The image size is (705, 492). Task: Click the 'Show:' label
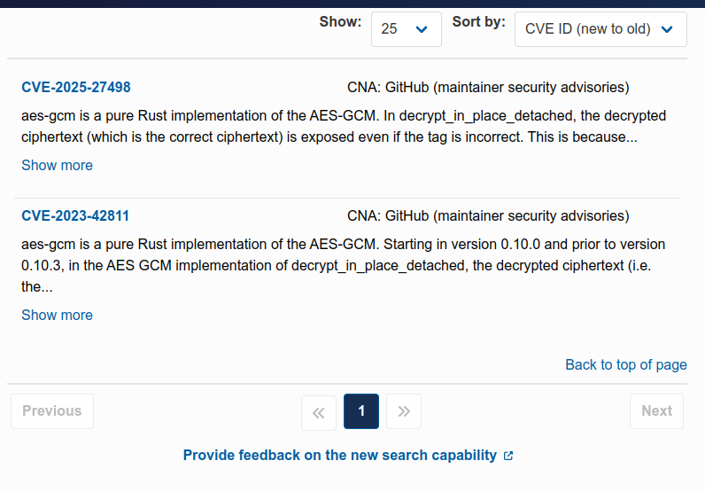pyautogui.click(x=340, y=21)
